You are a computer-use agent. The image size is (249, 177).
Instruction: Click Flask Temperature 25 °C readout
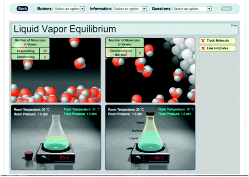click(82, 109)
